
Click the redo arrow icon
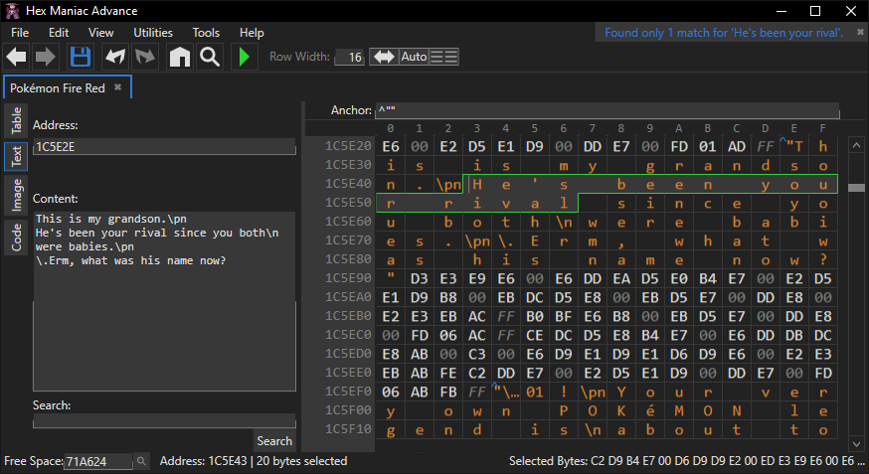[x=146, y=57]
